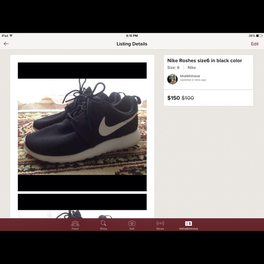This screenshot has height=264, width=264.
Task: Tap the 6:15 PM clock
Action: pyautogui.click(x=132, y=36)
